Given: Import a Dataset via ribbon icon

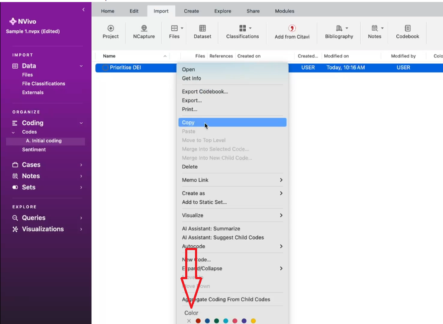Looking at the screenshot, I should click(202, 28).
